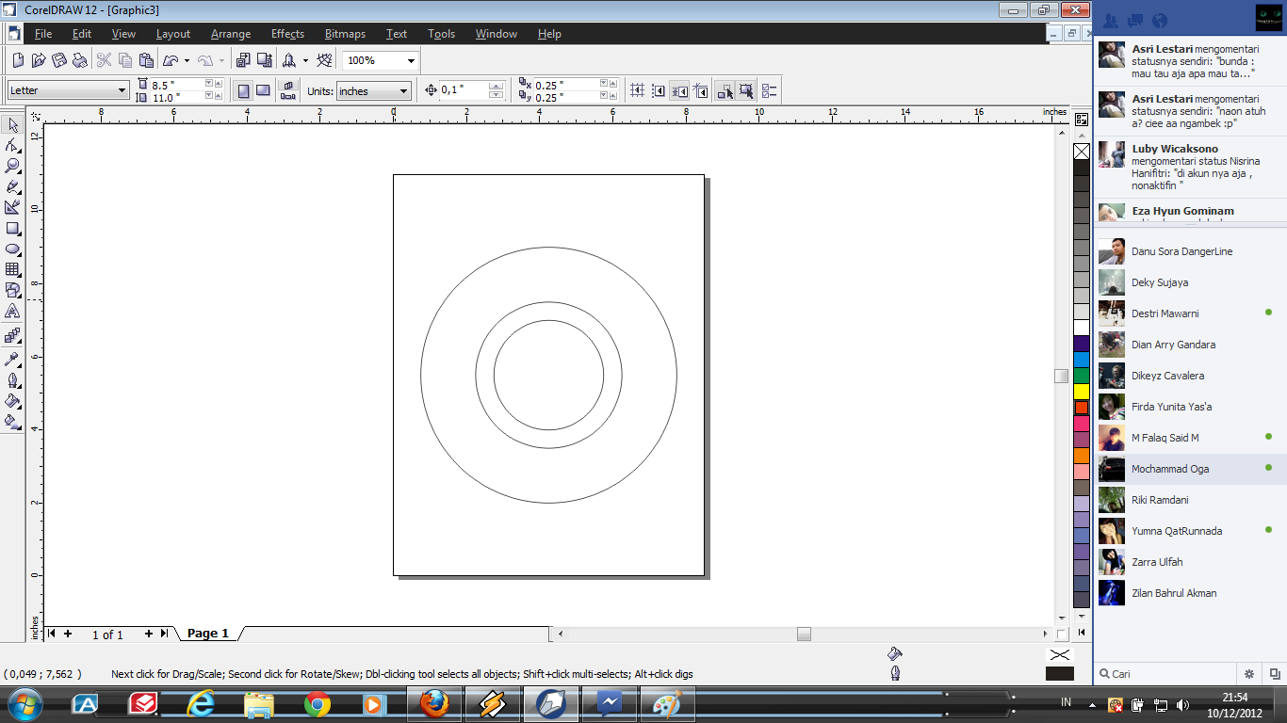This screenshot has width=1287, height=723.
Task: Expand the application launcher dropdown arrow
Action: 305,60
